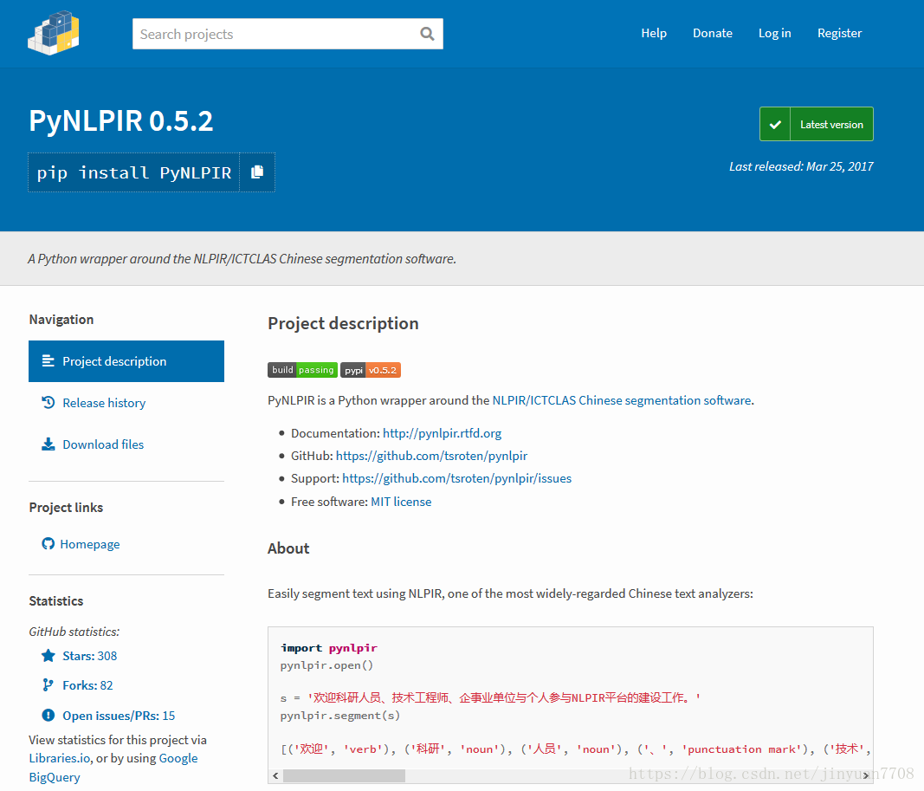This screenshot has height=791, width=924.
Task: Click the search magnifier icon
Action: (427, 34)
